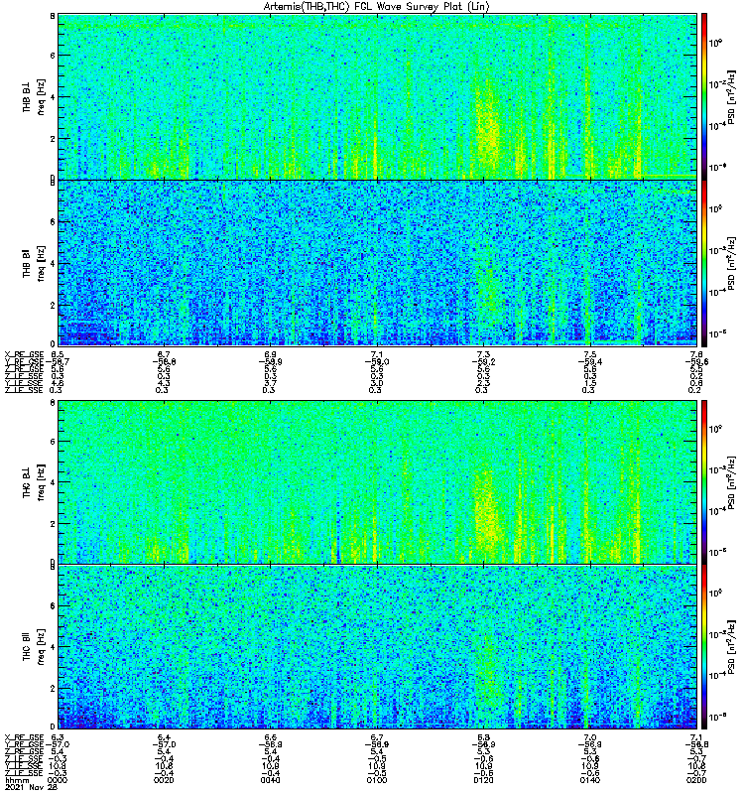This screenshot has width=744, height=794.
Task: Click the '0040' time tick label
Action: 270,780
